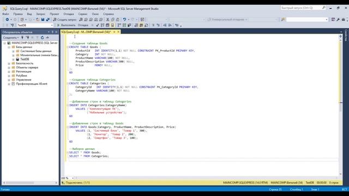The width and height of the screenshot is (349, 196).
Task: Open the Запрос menu
Action: click(x=41, y=14)
